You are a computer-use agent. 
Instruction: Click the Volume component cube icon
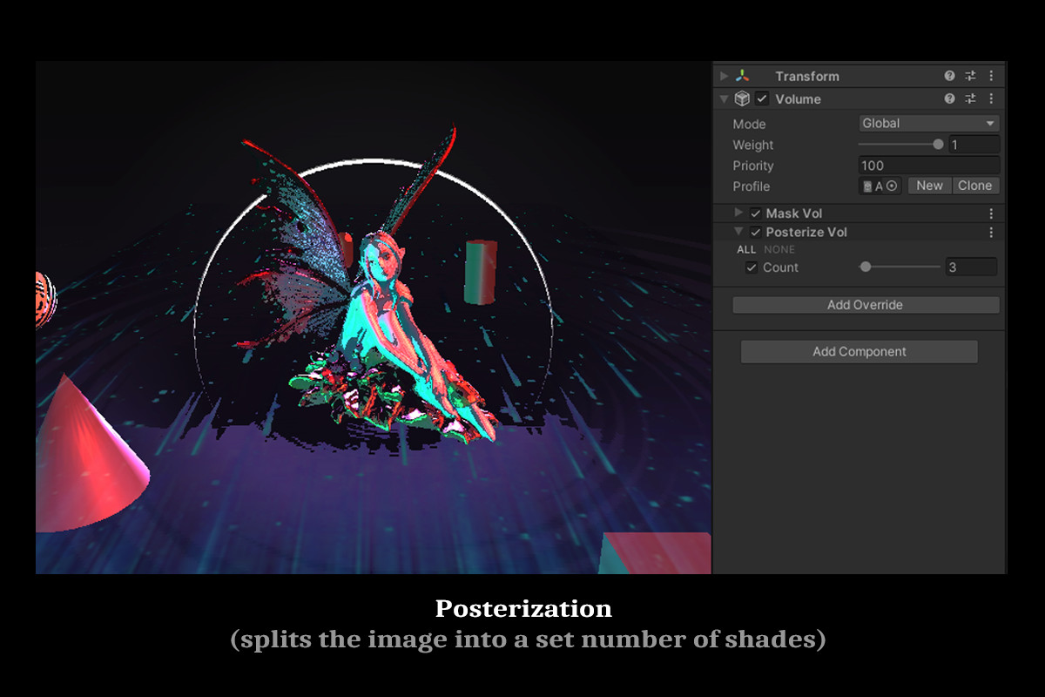741,98
